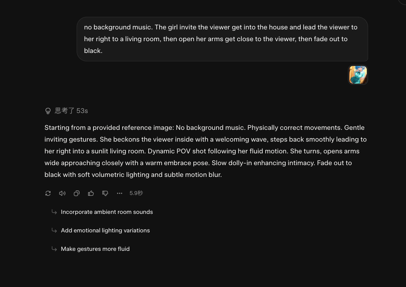Expand the '思考了 53s' thinking details
Screen dimensions: 406x287
[x=71, y=111]
